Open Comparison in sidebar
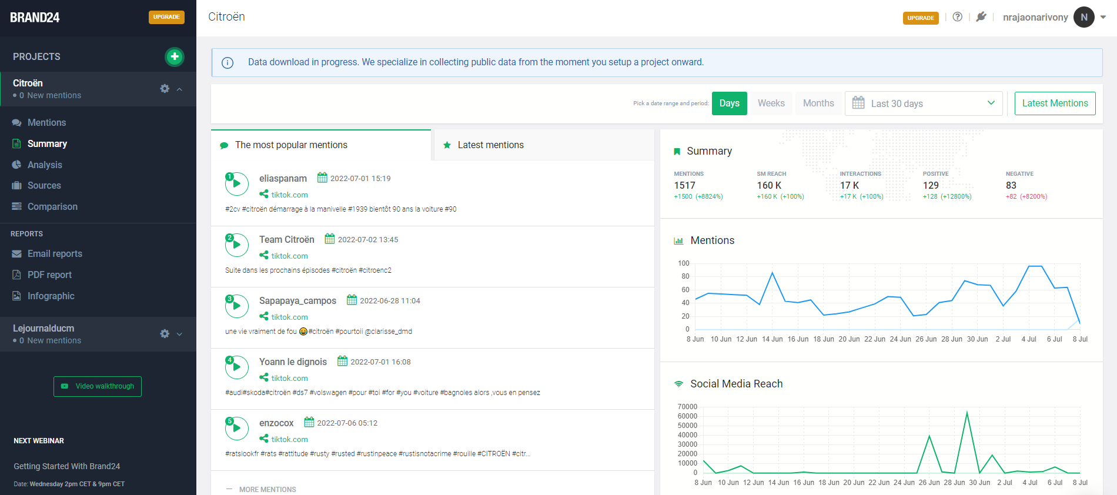The width and height of the screenshot is (1117, 495). [52, 206]
